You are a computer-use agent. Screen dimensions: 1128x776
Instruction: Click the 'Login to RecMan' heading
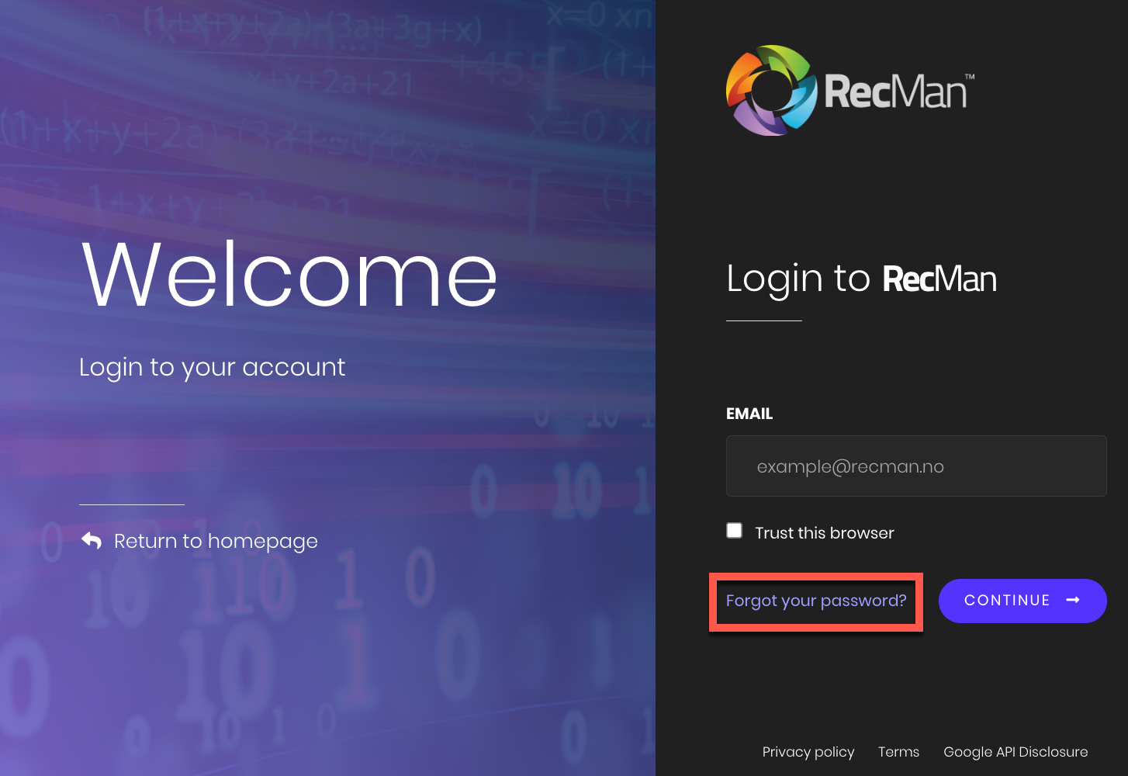point(861,279)
